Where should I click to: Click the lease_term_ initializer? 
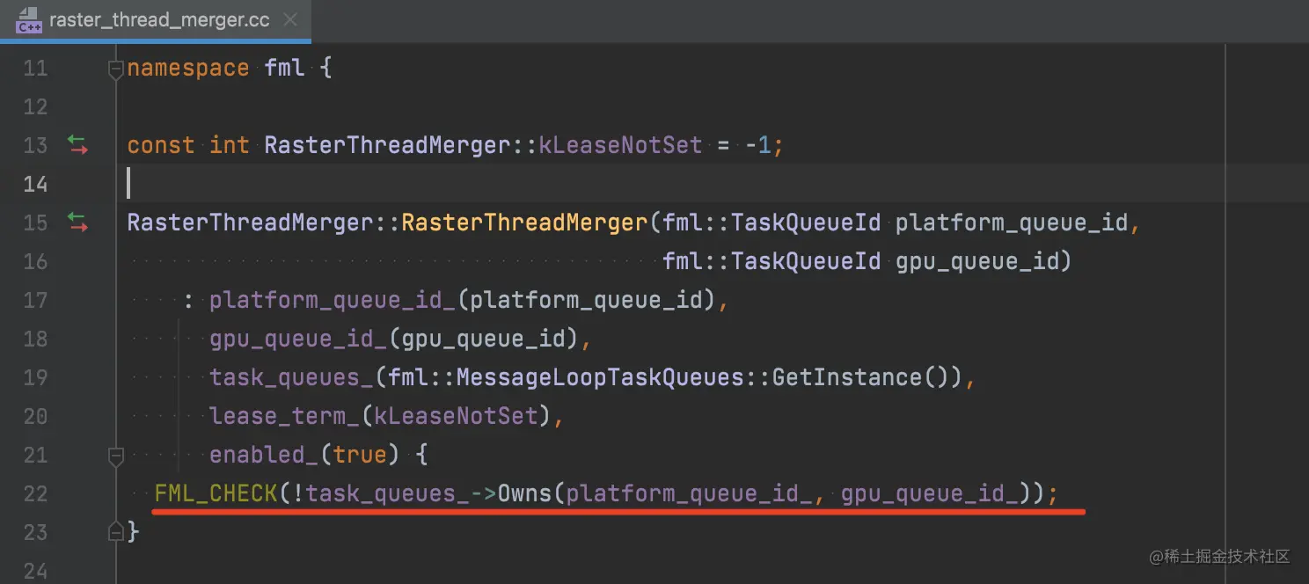pos(284,416)
